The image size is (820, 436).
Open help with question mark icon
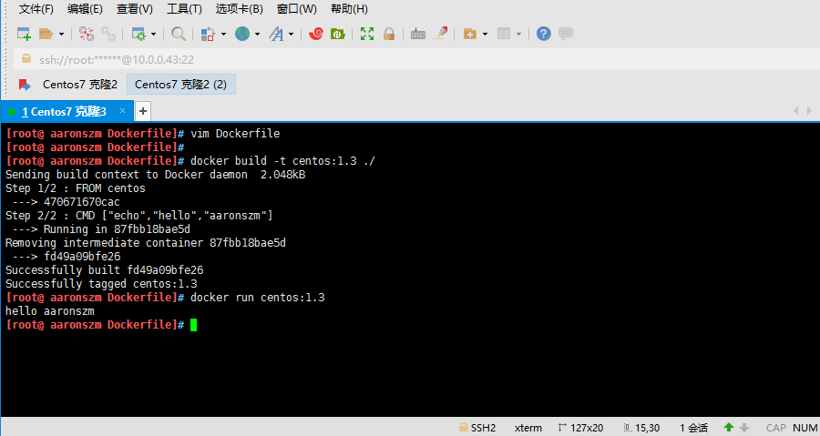tap(544, 34)
